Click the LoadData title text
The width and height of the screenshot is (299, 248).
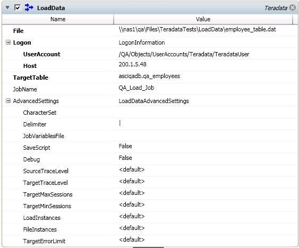(51, 8)
